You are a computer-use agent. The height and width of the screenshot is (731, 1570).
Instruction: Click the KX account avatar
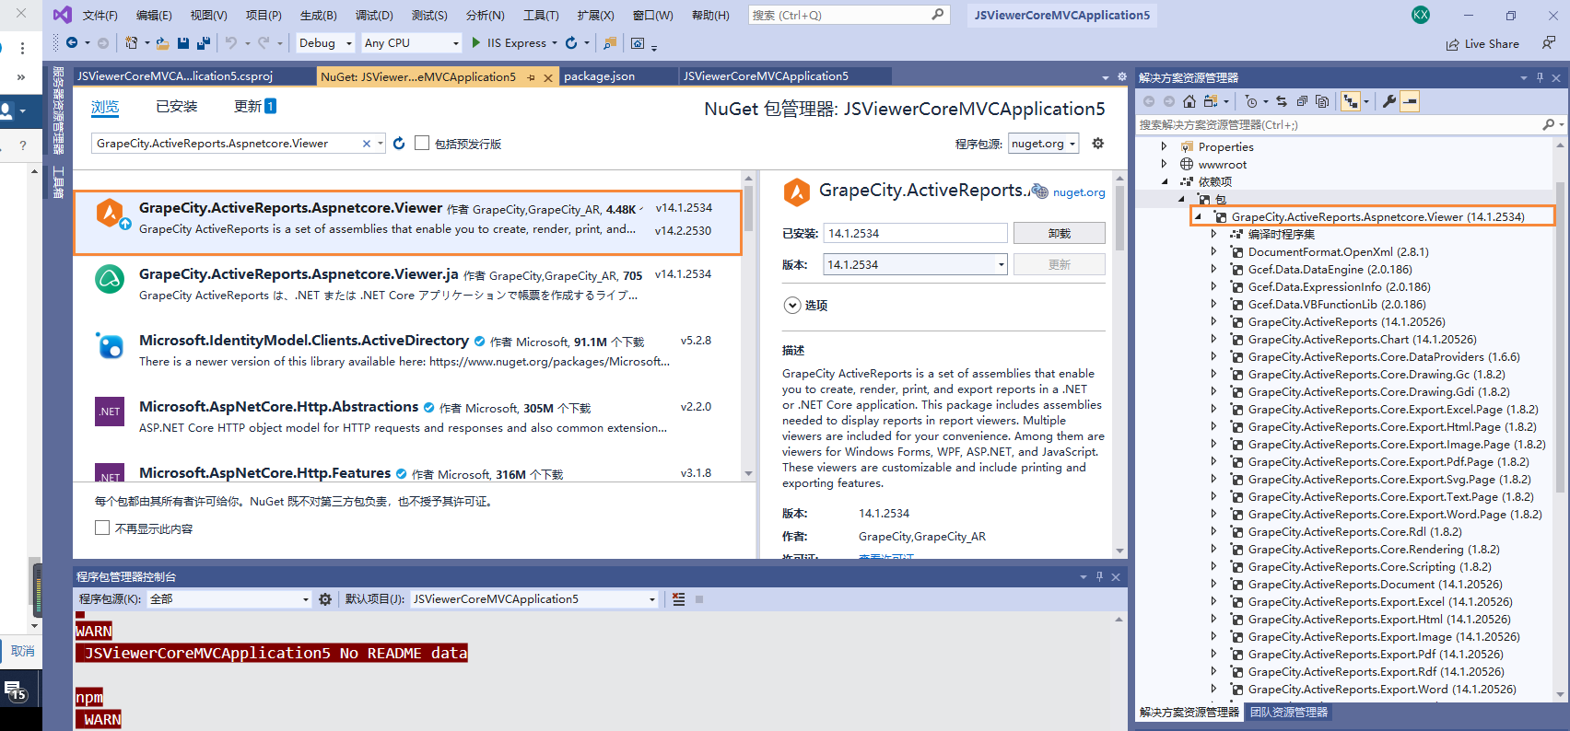click(1421, 15)
